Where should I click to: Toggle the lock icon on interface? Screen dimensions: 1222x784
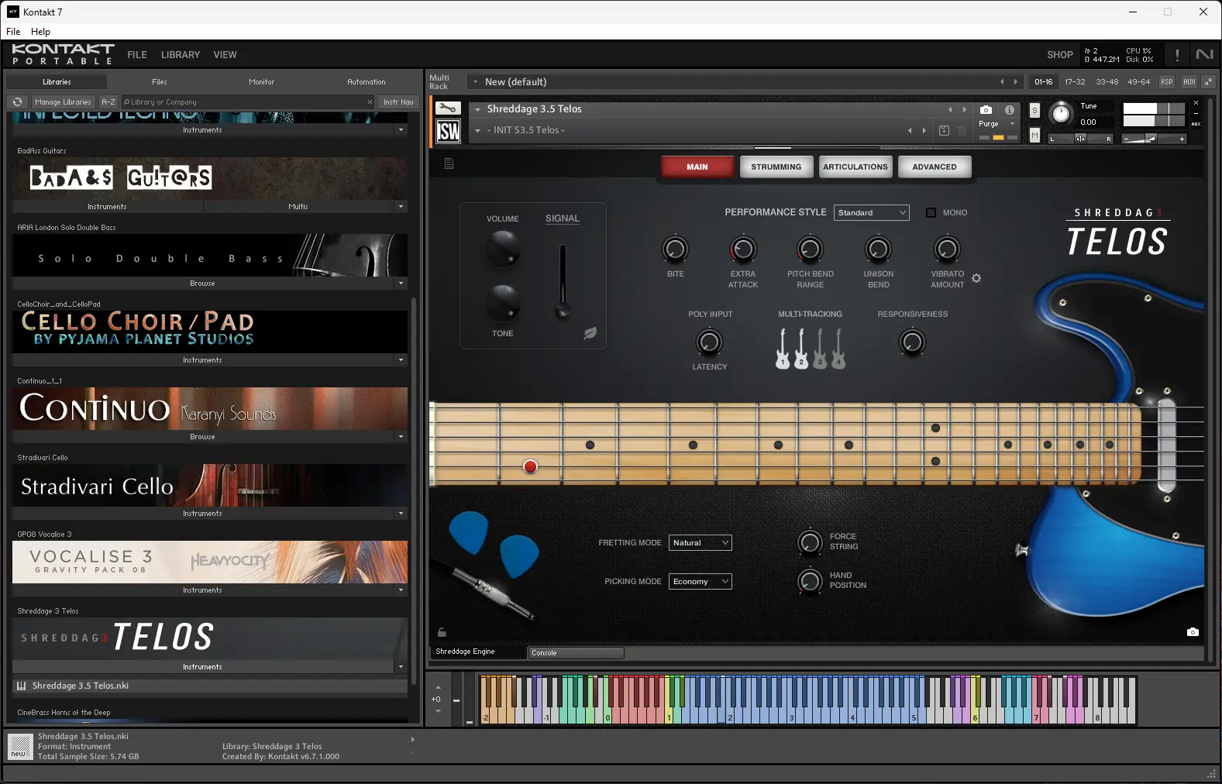tap(442, 632)
